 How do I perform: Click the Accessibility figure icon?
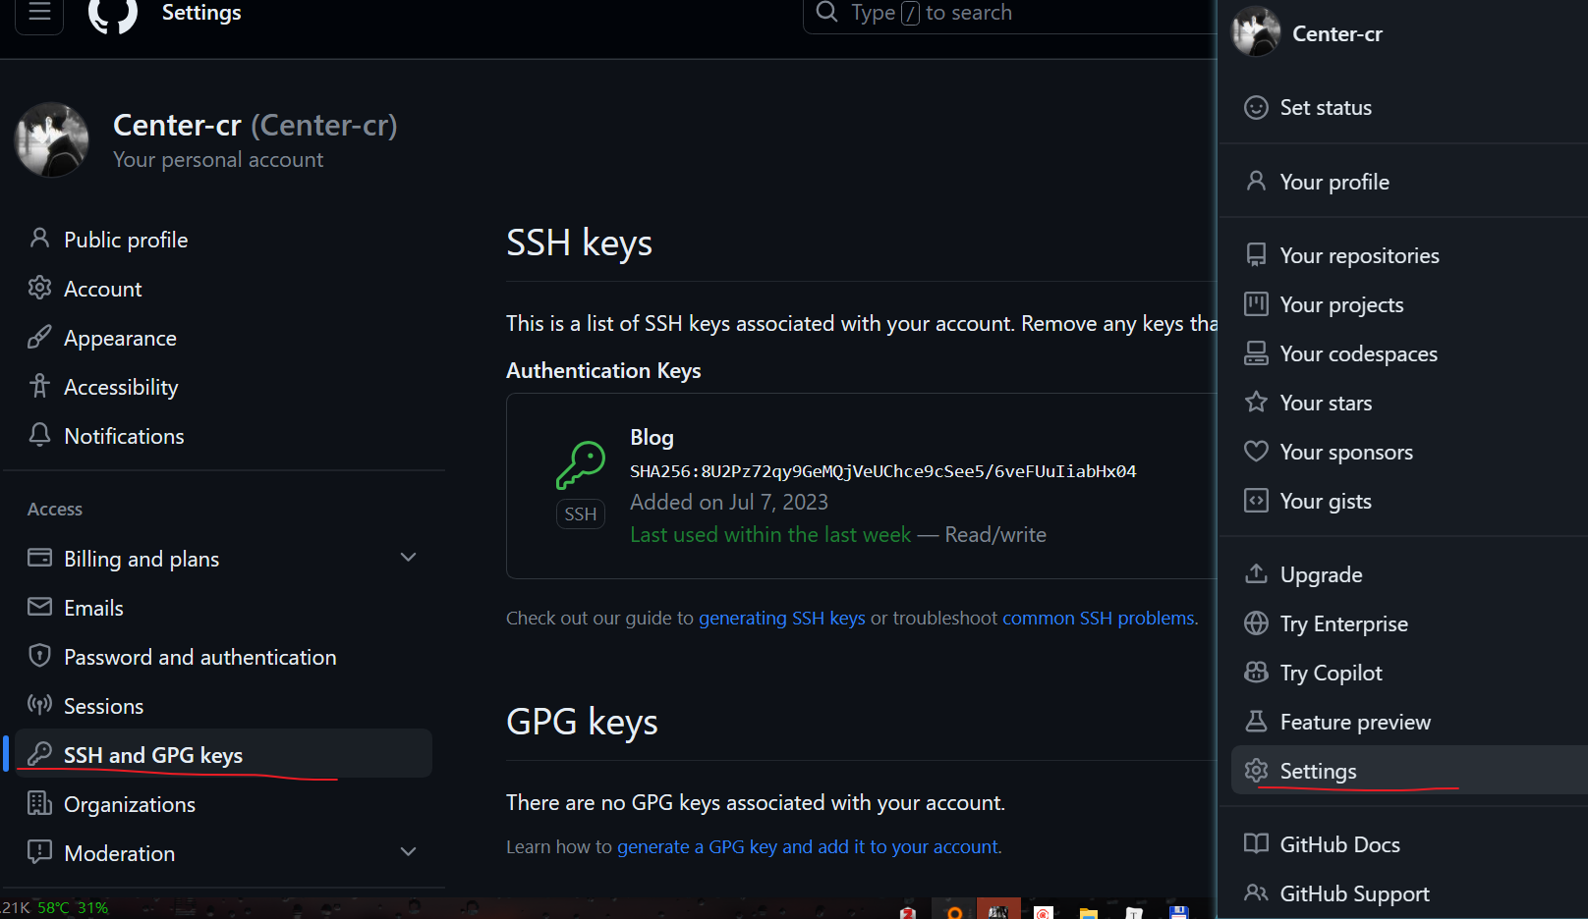(x=39, y=386)
